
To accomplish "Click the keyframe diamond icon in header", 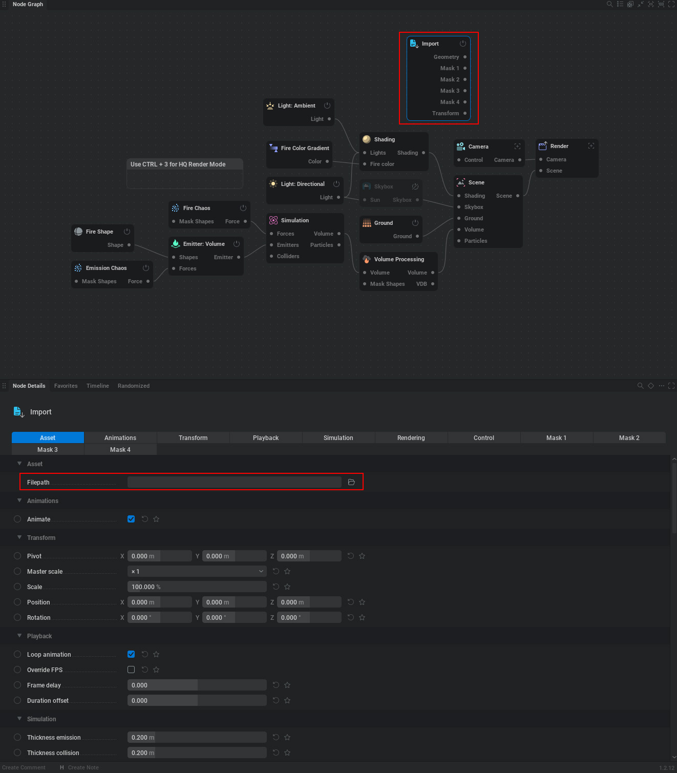I will coord(651,386).
